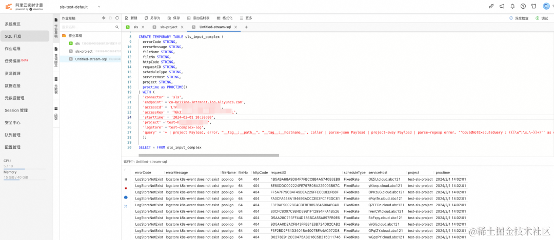The width and height of the screenshot is (554, 240).
Task: Format the SQL with 格式化
Action: (x=225, y=18)
